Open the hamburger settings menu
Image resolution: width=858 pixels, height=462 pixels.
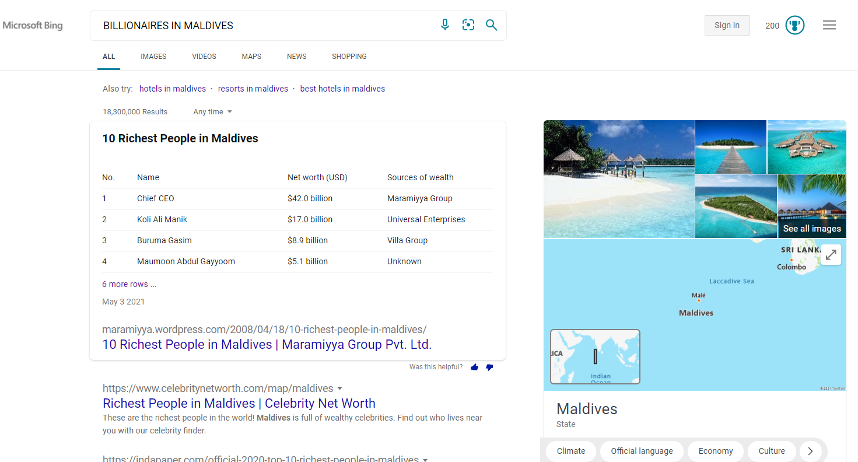click(x=829, y=25)
